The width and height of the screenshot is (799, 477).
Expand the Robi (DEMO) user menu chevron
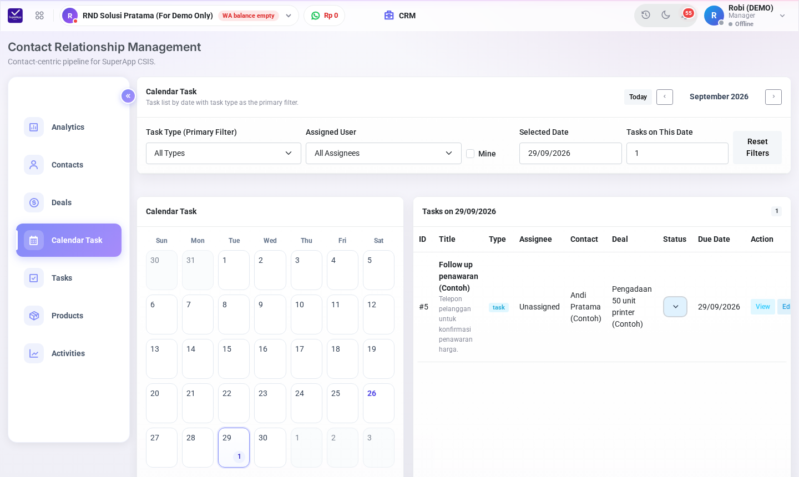click(x=782, y=16)
